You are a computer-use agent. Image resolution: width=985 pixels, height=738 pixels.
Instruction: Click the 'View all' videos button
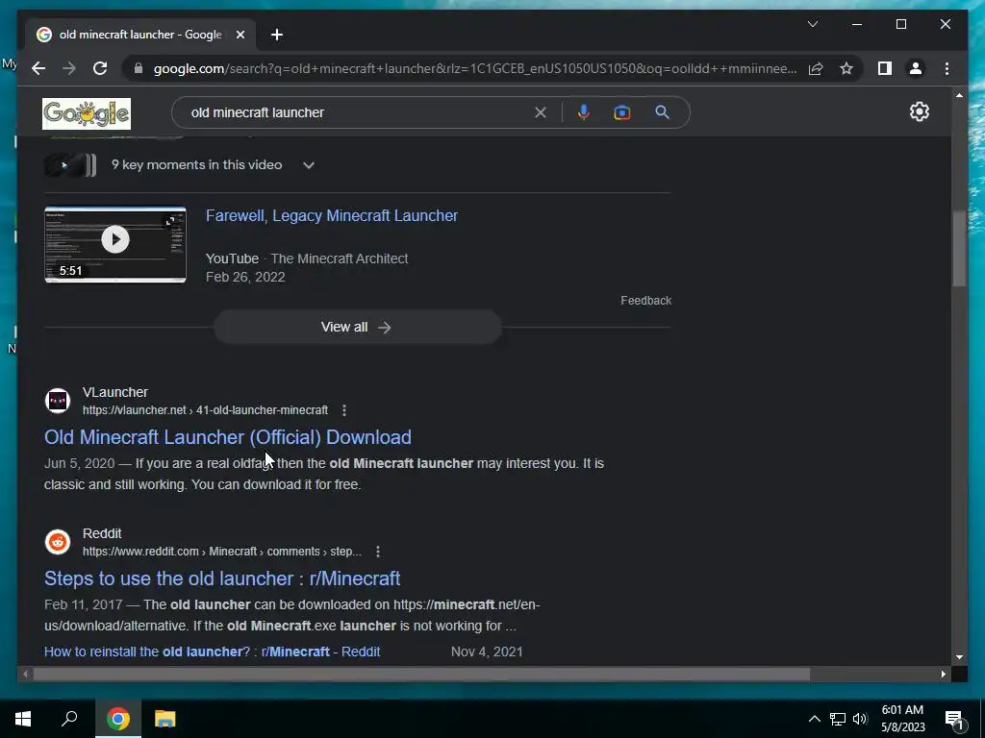coord(358,327)
